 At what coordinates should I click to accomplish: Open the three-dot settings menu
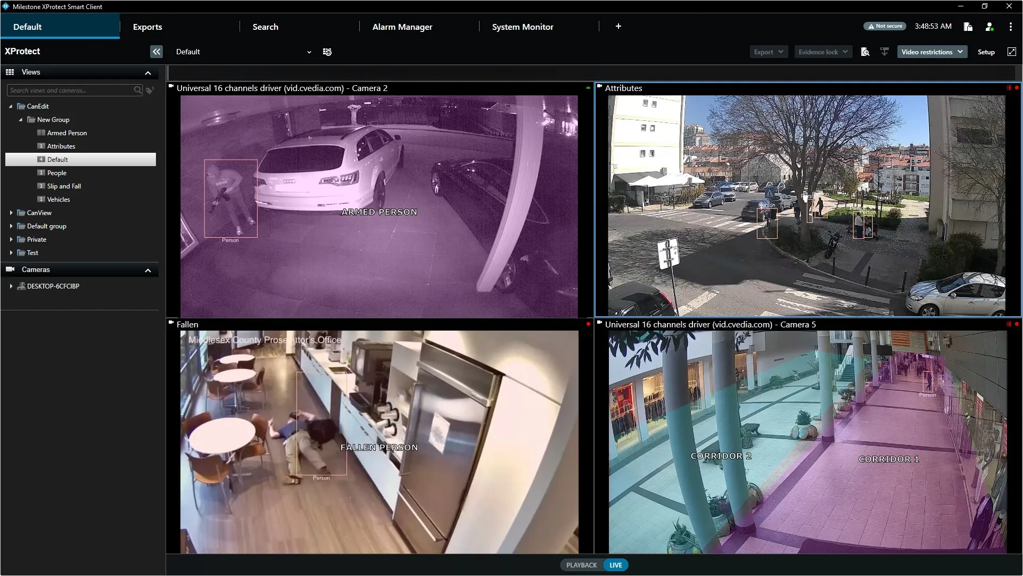coord(1010,27)
